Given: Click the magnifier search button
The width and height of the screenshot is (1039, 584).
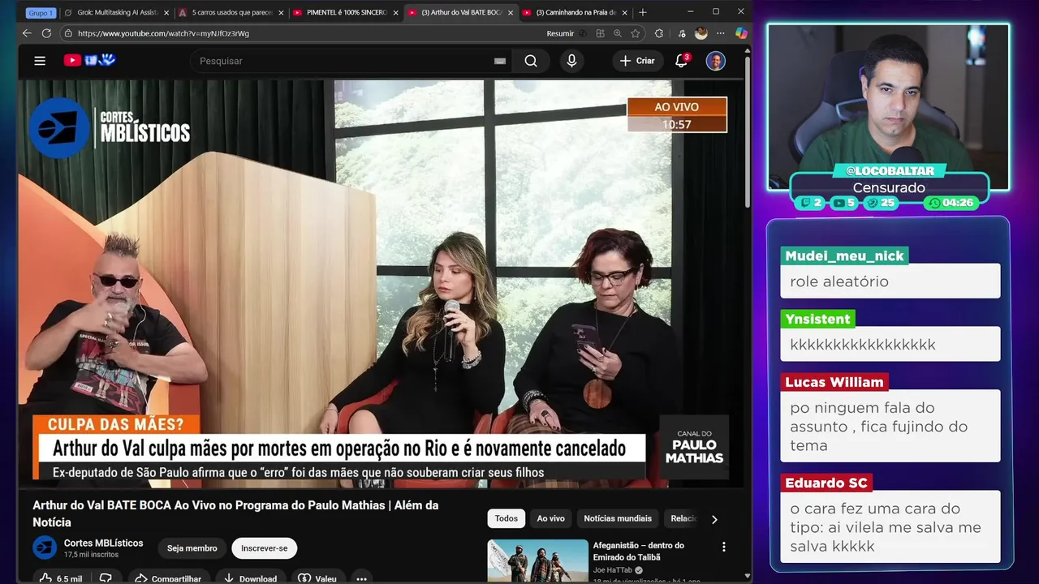Looking at the screenshot, I should 531,61.
